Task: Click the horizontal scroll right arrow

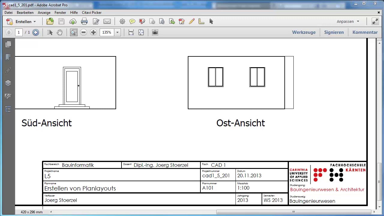Action: point(374,212)
